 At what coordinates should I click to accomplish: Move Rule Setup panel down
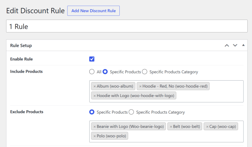click(x=235, y=45)
